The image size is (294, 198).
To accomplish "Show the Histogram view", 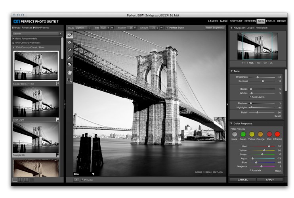I will click(262, 28).
